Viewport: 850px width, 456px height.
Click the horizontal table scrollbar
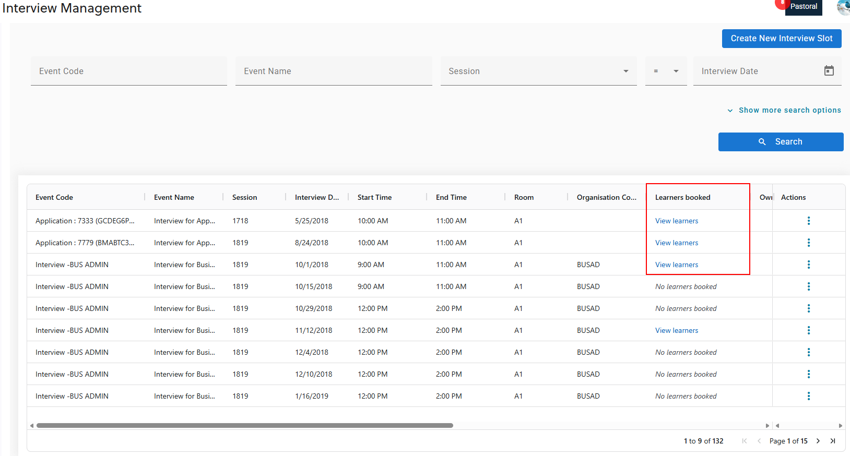(244, 425)
